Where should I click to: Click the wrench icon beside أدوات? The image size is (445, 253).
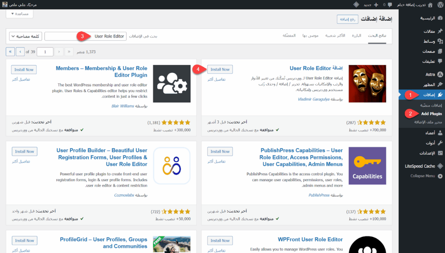440,143
